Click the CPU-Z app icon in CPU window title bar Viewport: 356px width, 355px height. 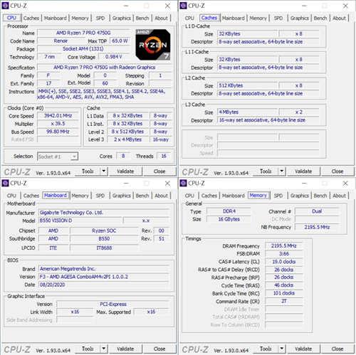point(5,6)
